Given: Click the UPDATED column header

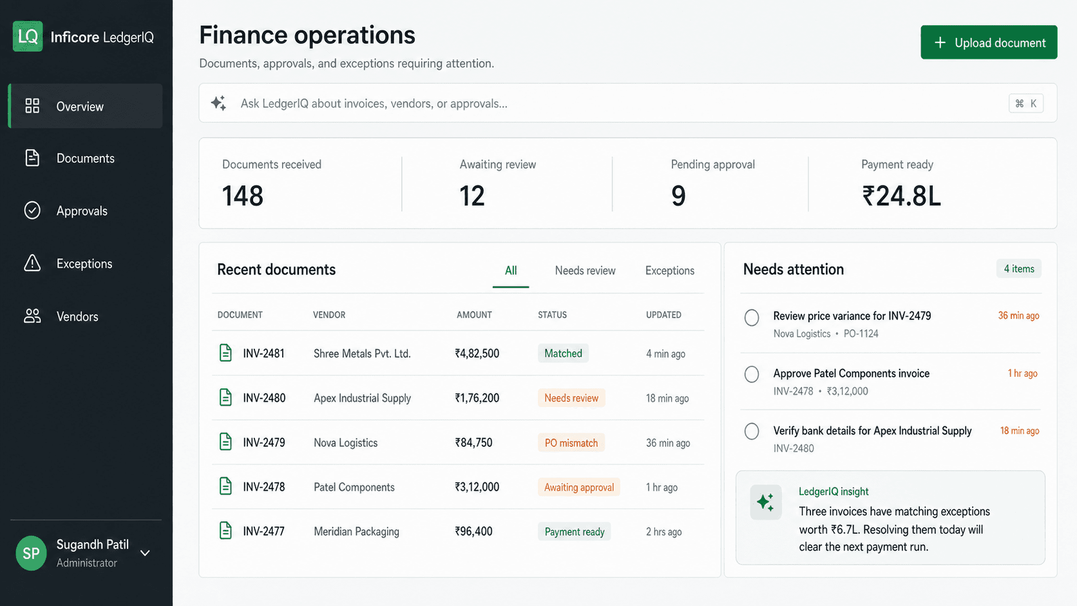Looking at the screenshot, I should pos(663,314).
